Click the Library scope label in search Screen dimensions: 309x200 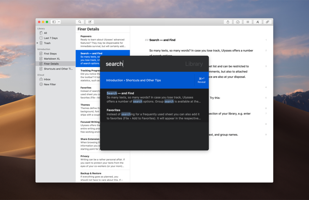(x=194, y=64)
